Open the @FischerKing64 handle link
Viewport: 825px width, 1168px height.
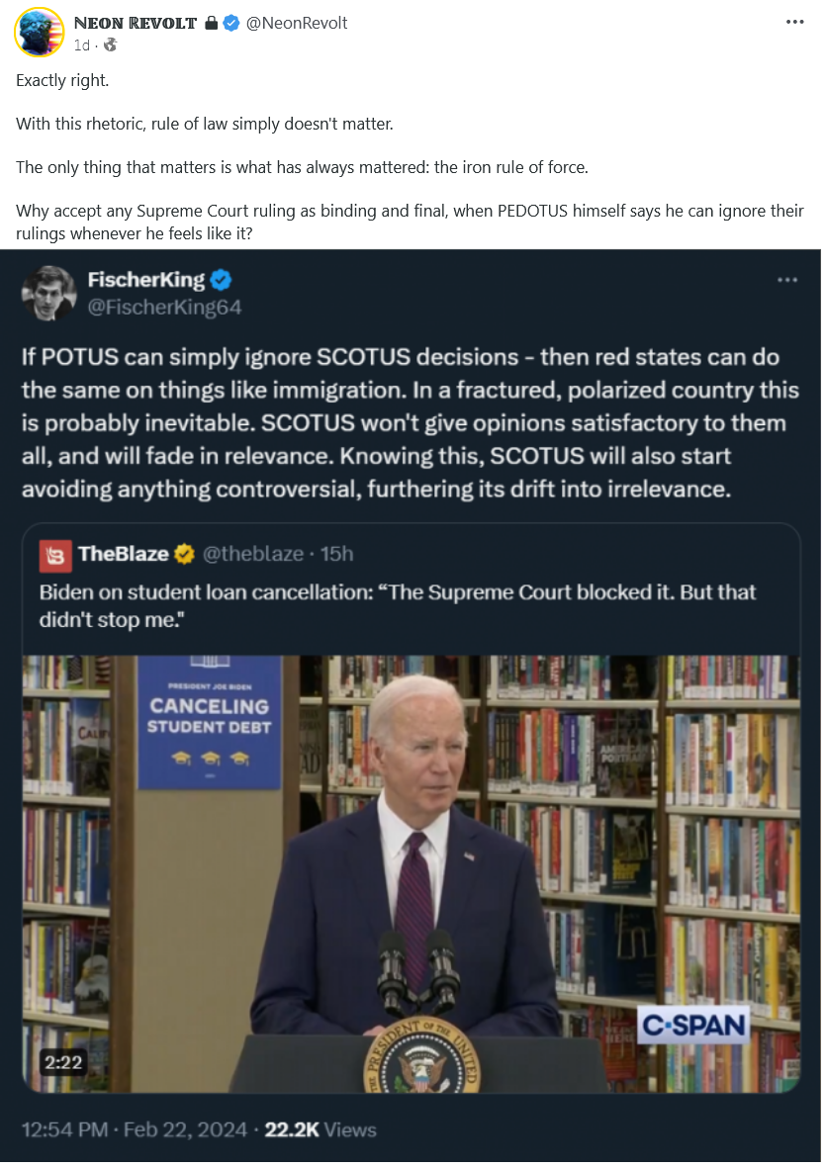(164, 308)
